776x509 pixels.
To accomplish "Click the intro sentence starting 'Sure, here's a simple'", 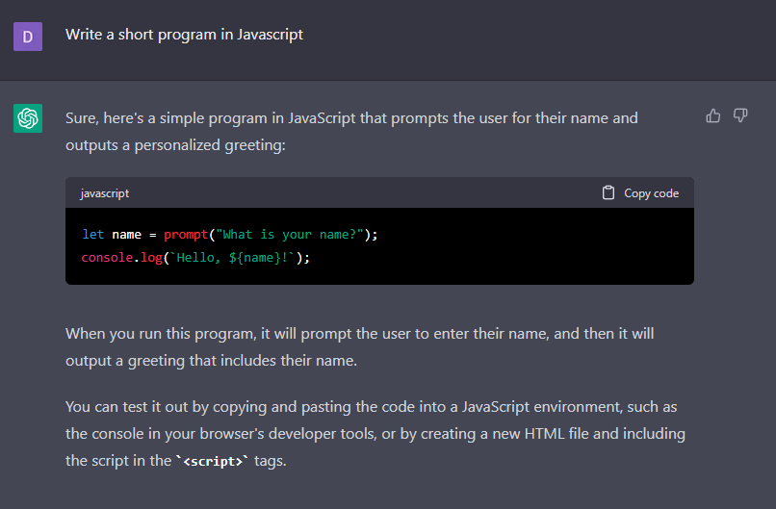I will click(x=351, y=131).
